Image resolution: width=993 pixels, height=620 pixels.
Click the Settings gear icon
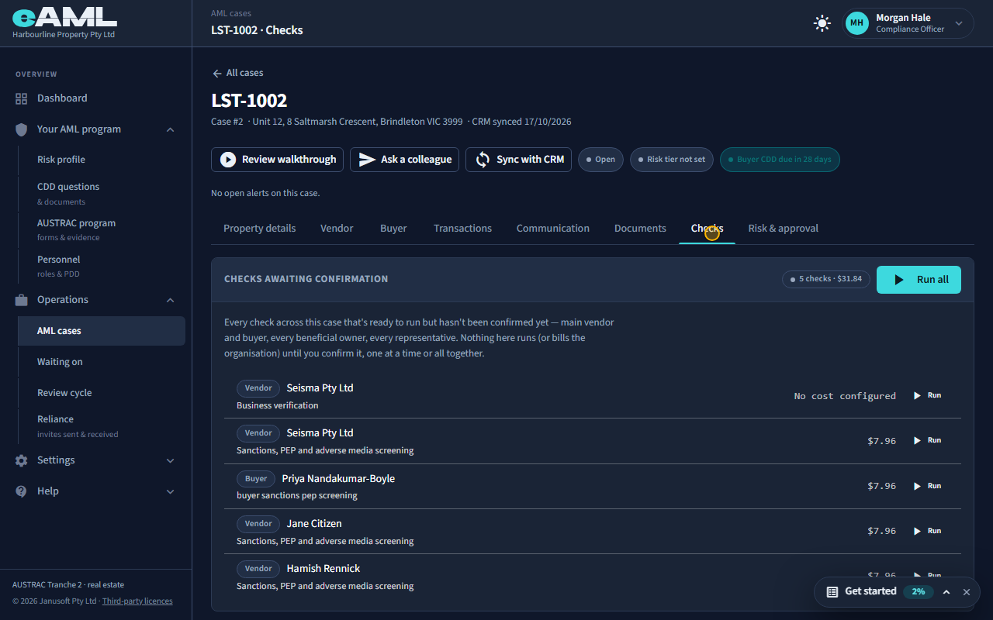pos(21,460)
